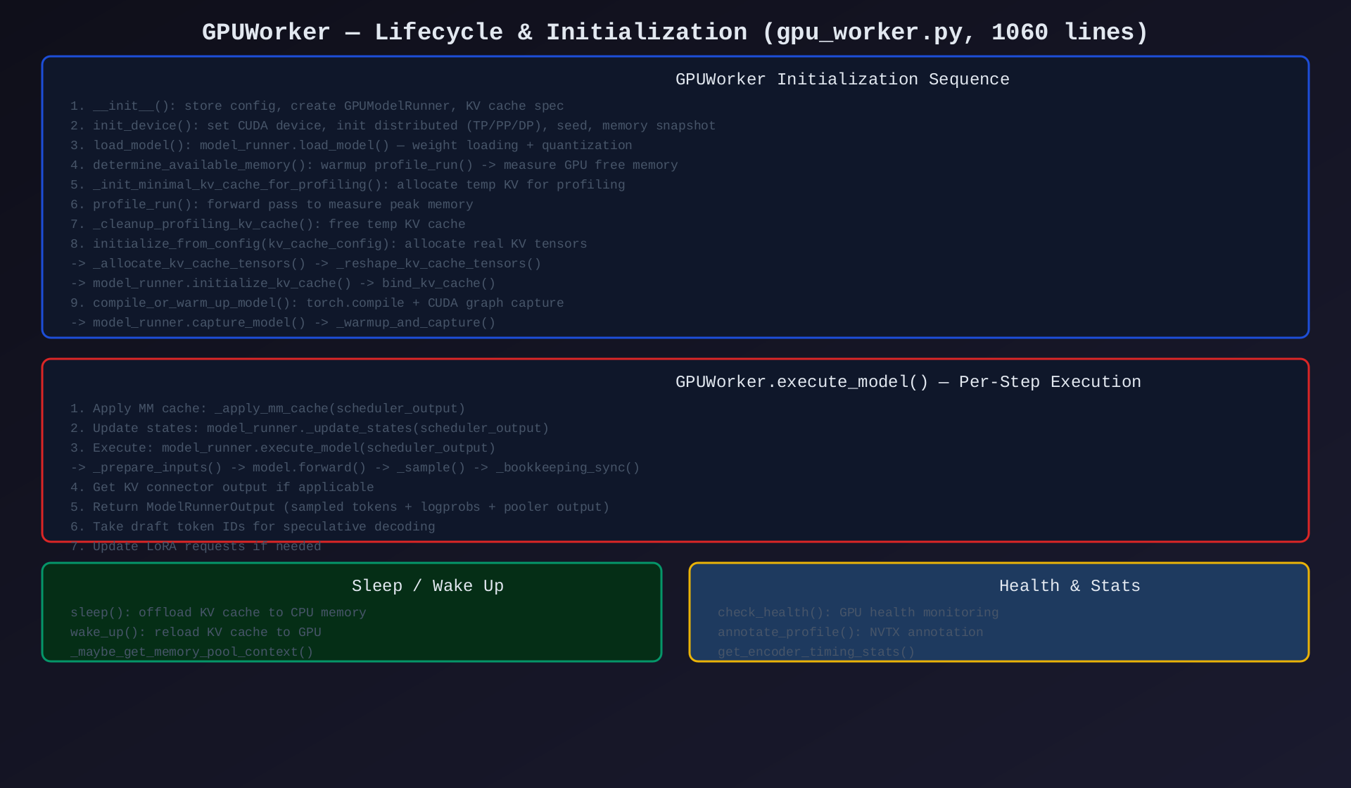Select the profile_run() forward pass line
This screenshot has width=1351, height=788.
272,205
